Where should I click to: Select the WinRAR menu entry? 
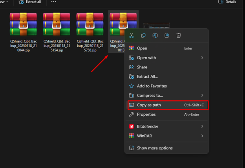coord(166,136)
